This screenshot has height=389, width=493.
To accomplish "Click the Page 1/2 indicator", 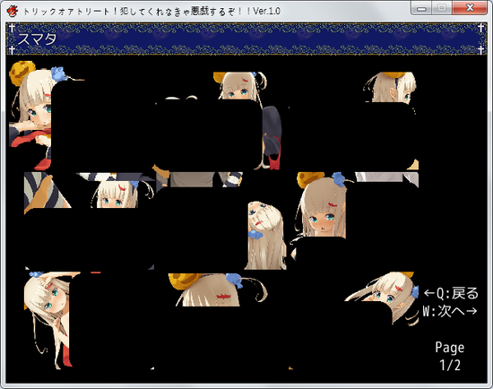I will click(x=450, y=356).
